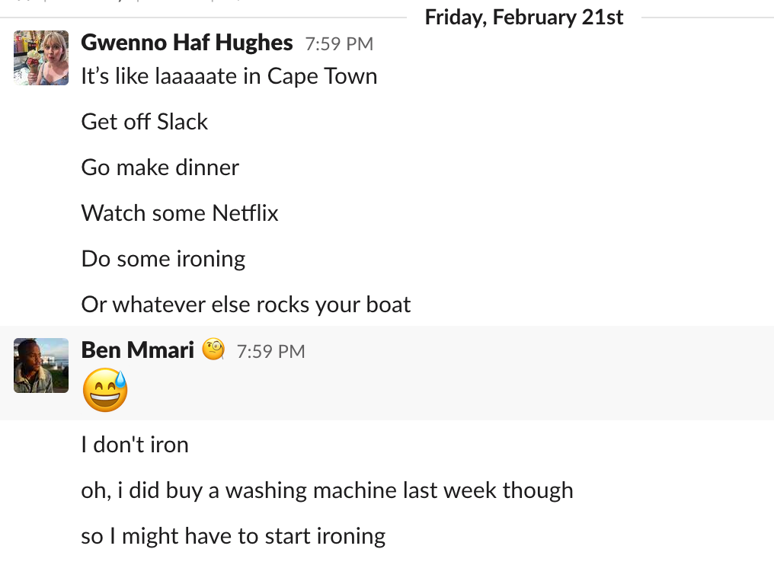This screenshot has width=774, height=565.
Task: Open the 7:59 PM timestamp beside Ben Mmari
Action: pyautogui.click(x=271, y=351)
